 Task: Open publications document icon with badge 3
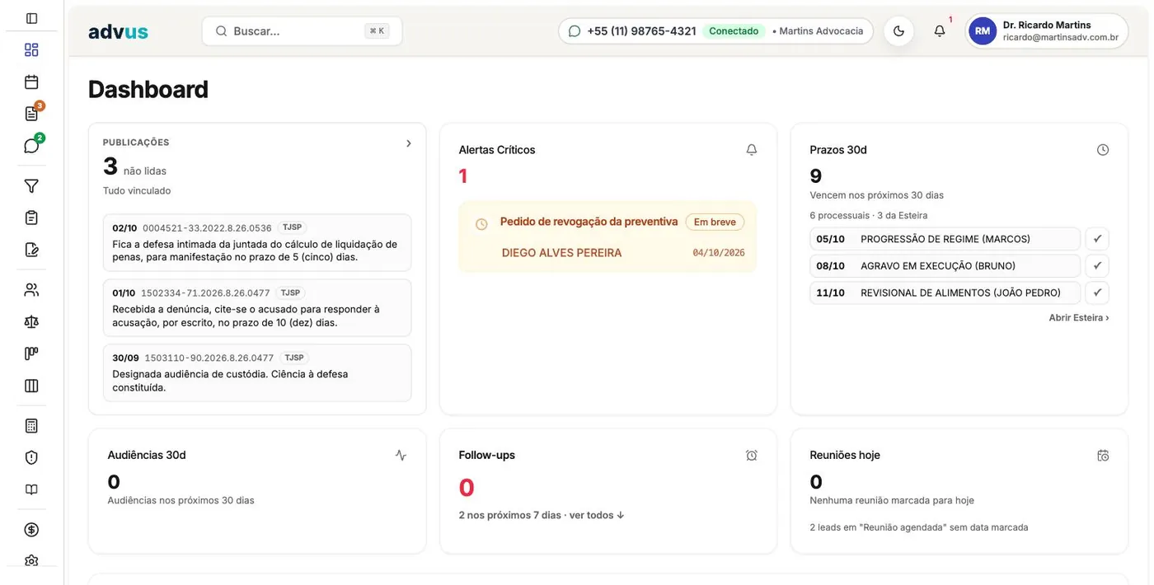point(31,114)
